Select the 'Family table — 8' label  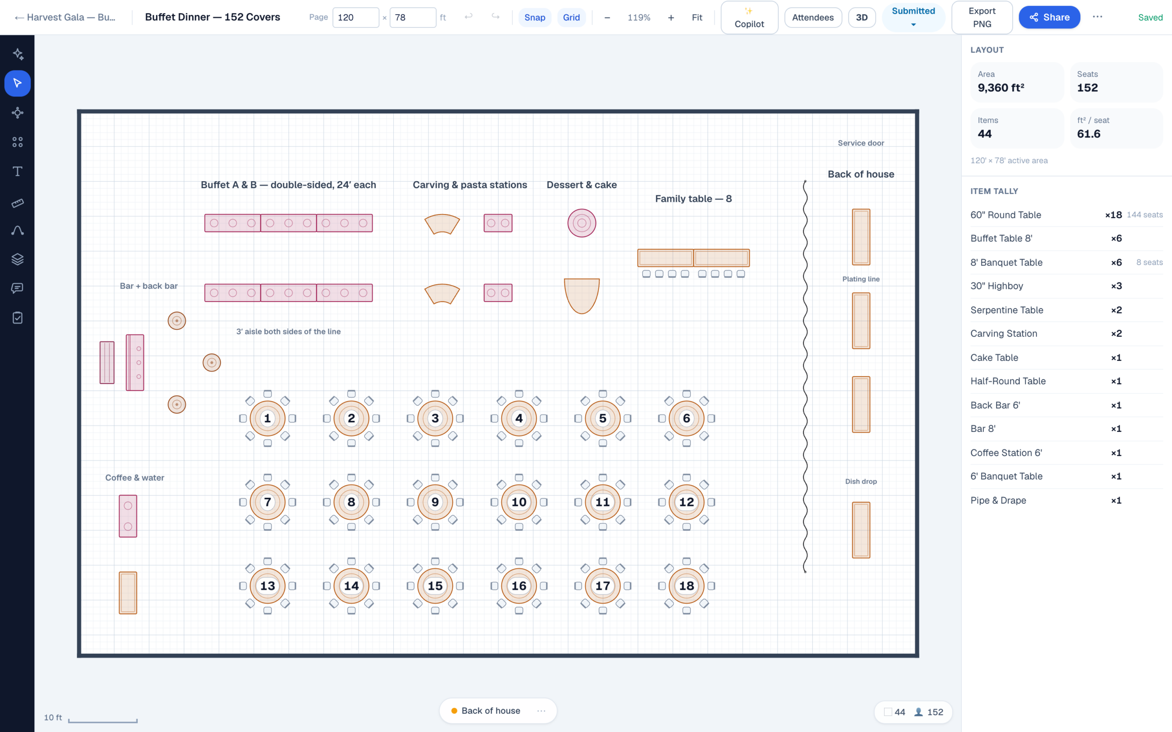coord(693,199)
